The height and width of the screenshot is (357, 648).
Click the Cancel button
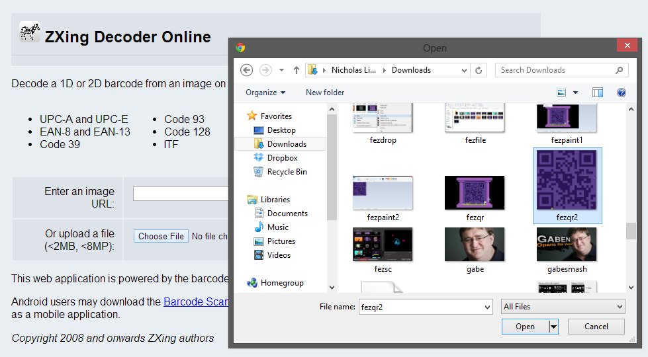pos(596,327)
